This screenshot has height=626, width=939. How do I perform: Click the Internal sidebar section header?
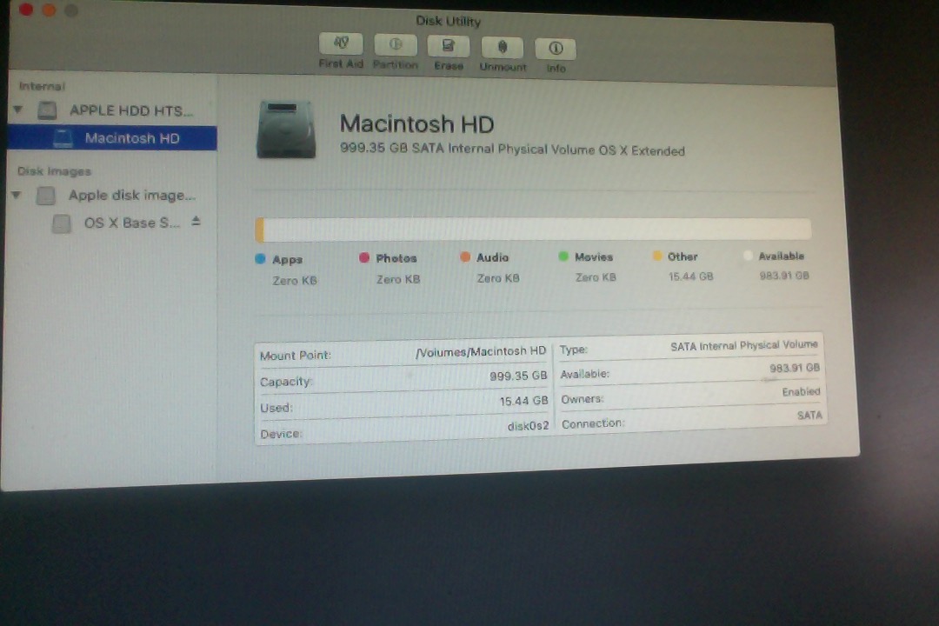point(42,86)
